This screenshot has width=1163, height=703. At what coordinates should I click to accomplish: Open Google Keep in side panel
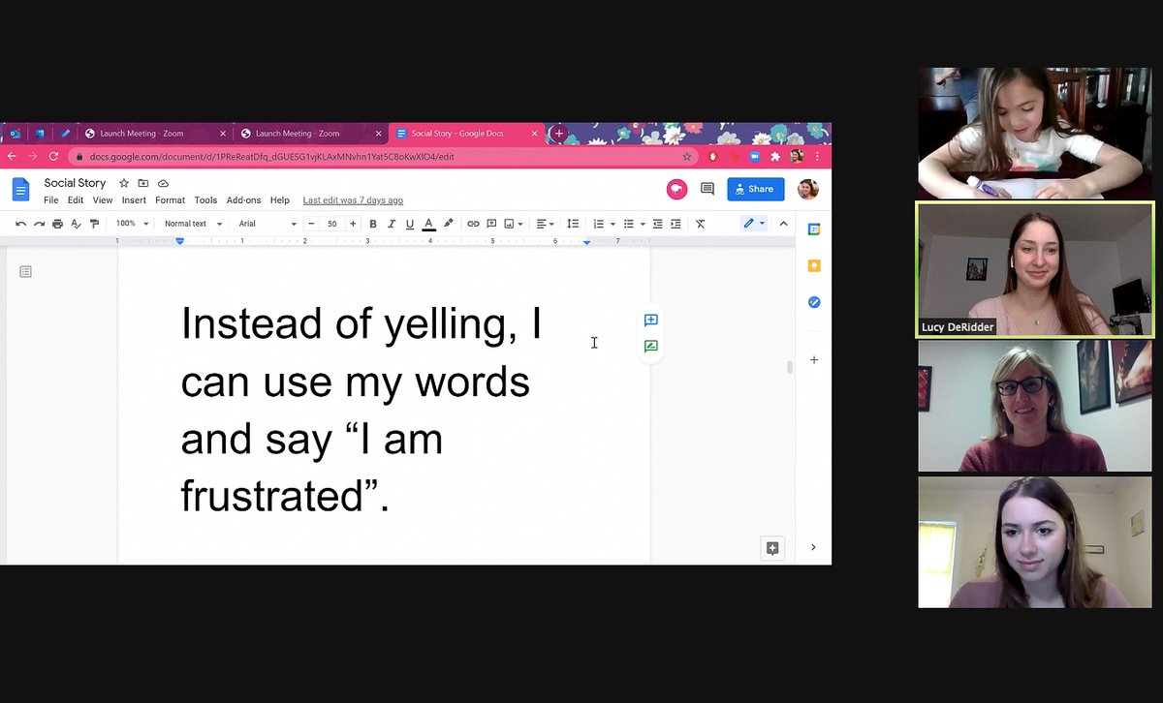click(814, 265)
